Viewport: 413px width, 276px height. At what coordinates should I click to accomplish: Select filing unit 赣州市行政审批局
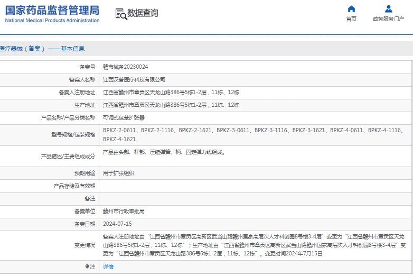coord(124,211)
